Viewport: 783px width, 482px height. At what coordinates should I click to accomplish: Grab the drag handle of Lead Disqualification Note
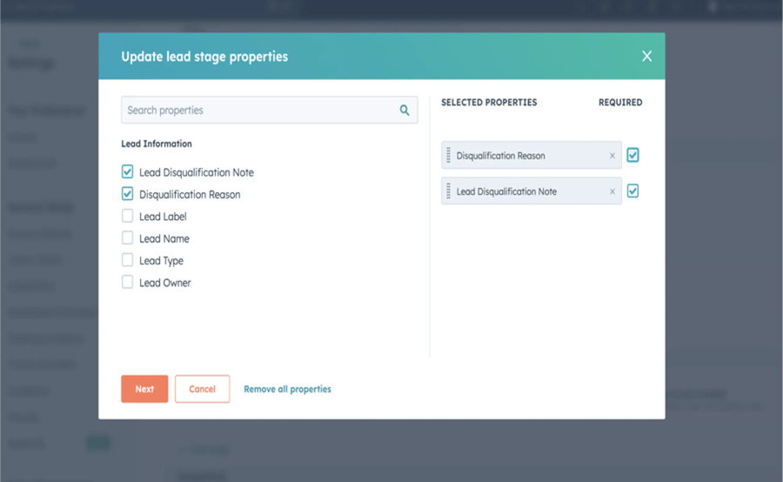[x=448, y=191]
